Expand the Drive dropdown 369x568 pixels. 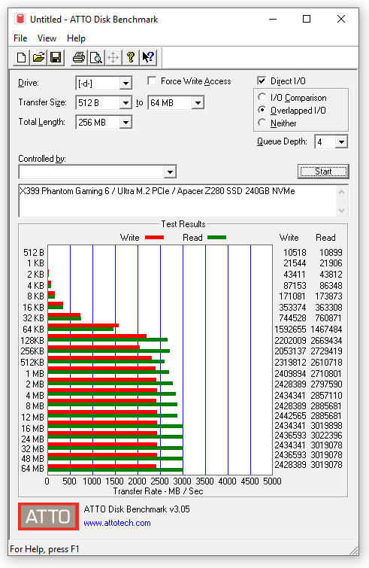click(126, 84)
